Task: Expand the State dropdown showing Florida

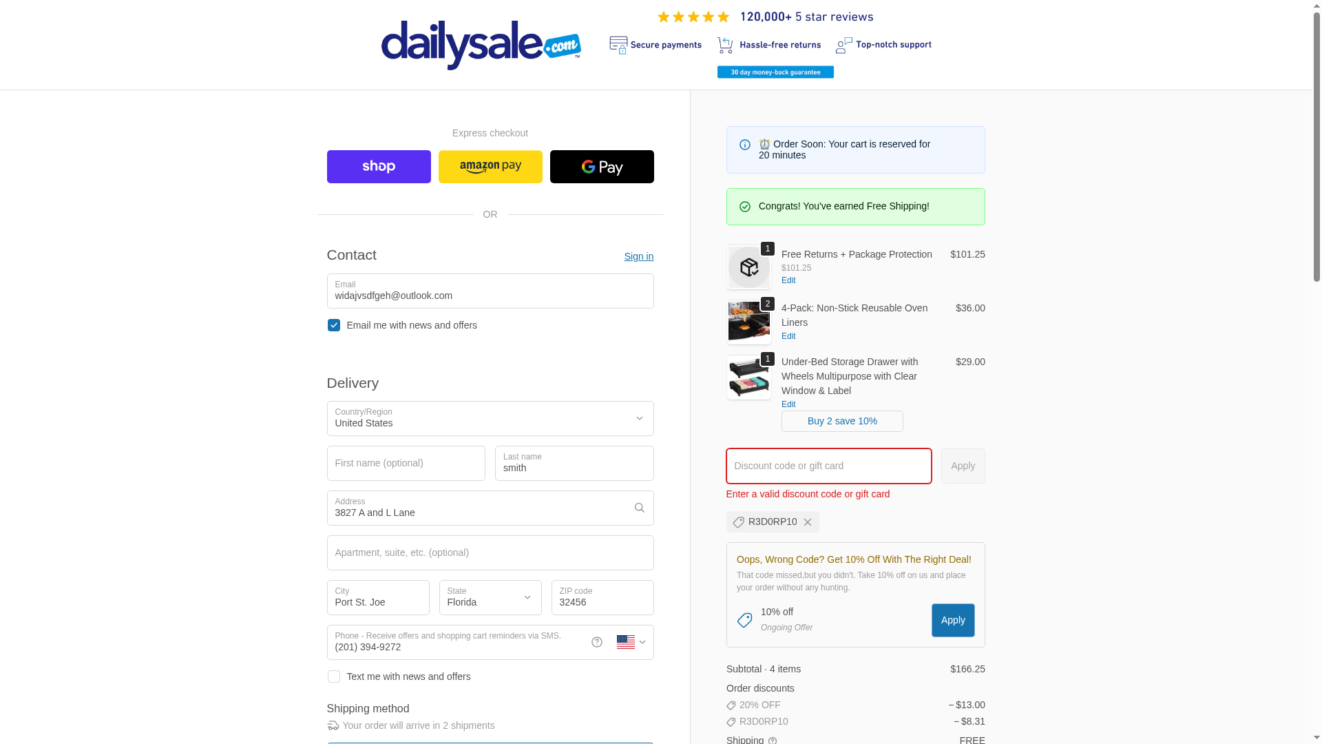Action: [490, 597]
